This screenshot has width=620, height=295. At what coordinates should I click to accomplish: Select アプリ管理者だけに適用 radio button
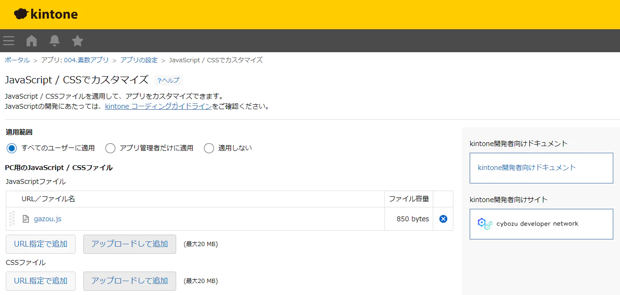coord(110,148)
